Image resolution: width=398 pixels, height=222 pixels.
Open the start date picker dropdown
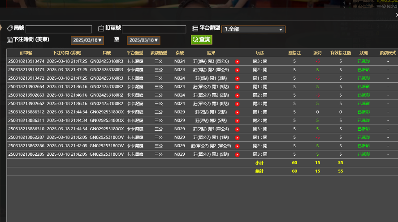[x=87, y=40]
